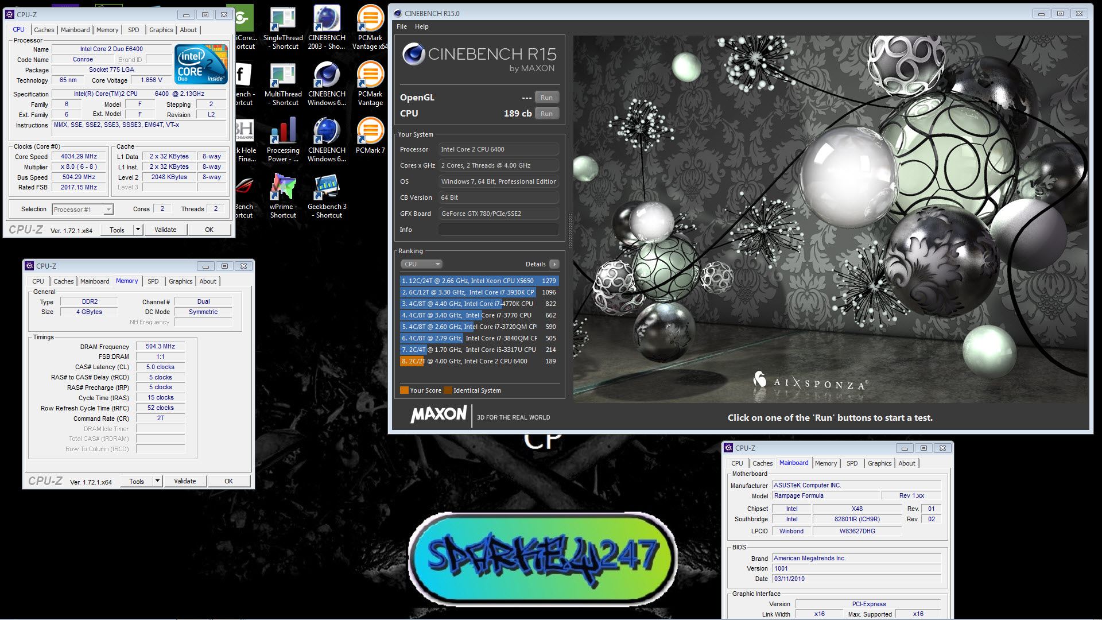Click Details label in Ranking panel
Screen dimensions: 1102x620
536,264
